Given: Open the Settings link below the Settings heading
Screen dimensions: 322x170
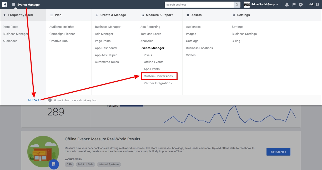Looking at the screenshot, I should pos(238,27).
